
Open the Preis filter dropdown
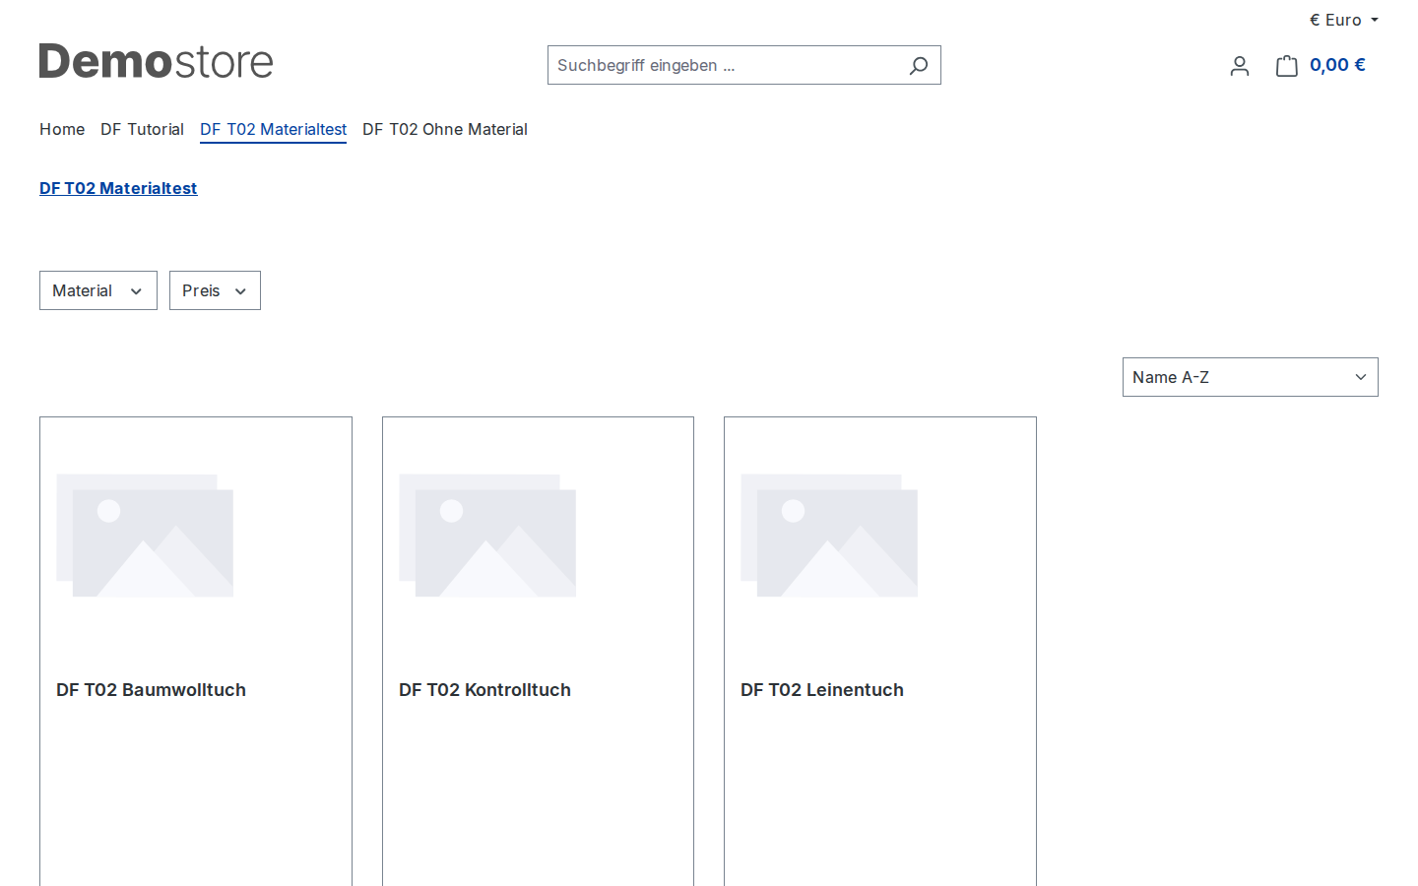215,290
